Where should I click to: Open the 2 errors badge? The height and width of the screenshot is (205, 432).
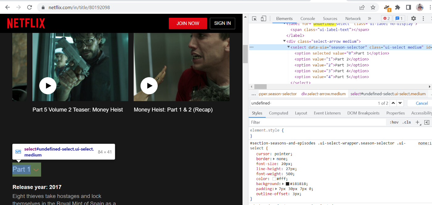pyautogui.click(x=386, y=19)
